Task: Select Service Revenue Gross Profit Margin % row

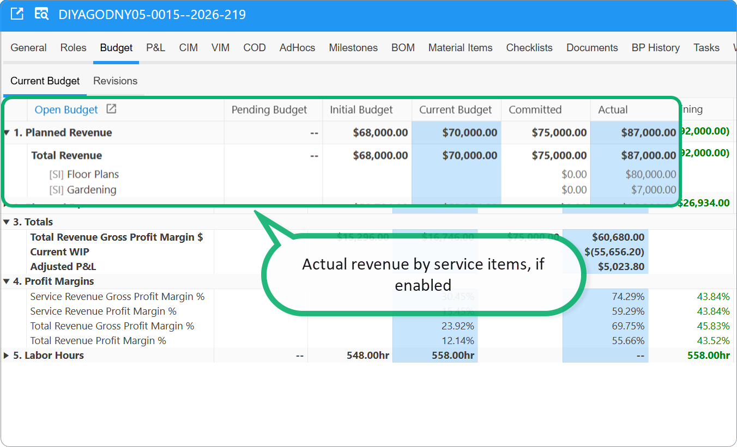Action: click(117, 297)
